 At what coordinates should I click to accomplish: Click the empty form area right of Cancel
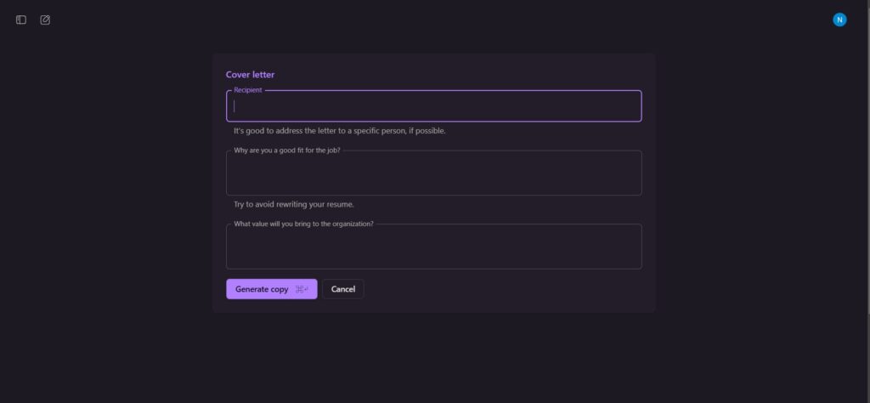click(x=501, y=289)
